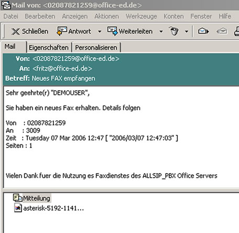
Task: Open the Aktionen menu
Action: (106, 16)
